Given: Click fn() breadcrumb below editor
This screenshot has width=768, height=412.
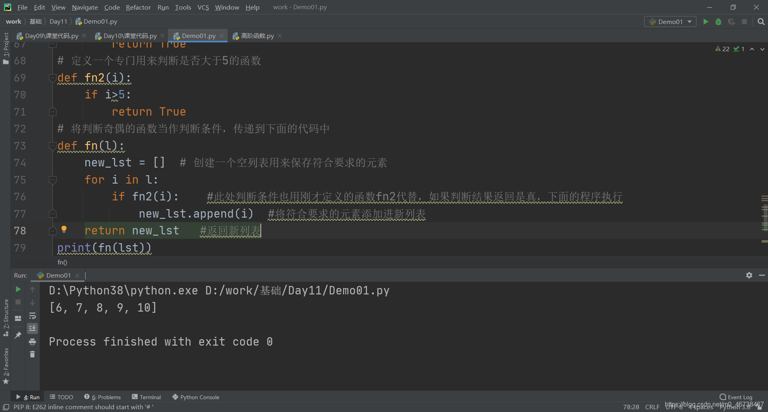Looking at the screenshot, I should tap(62, 262).
